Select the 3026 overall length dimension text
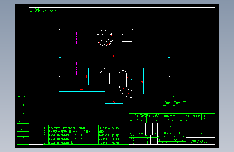This screenshot has height=152, width=234. point(114,56)
